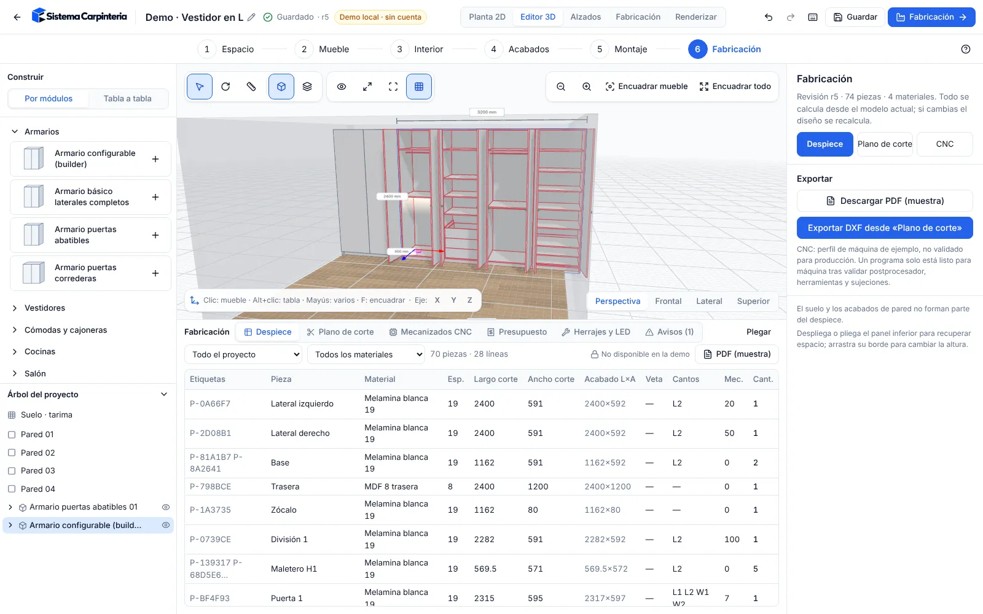
Task: Zoom out of the 3D view
Action: click(x=561, y=87)
